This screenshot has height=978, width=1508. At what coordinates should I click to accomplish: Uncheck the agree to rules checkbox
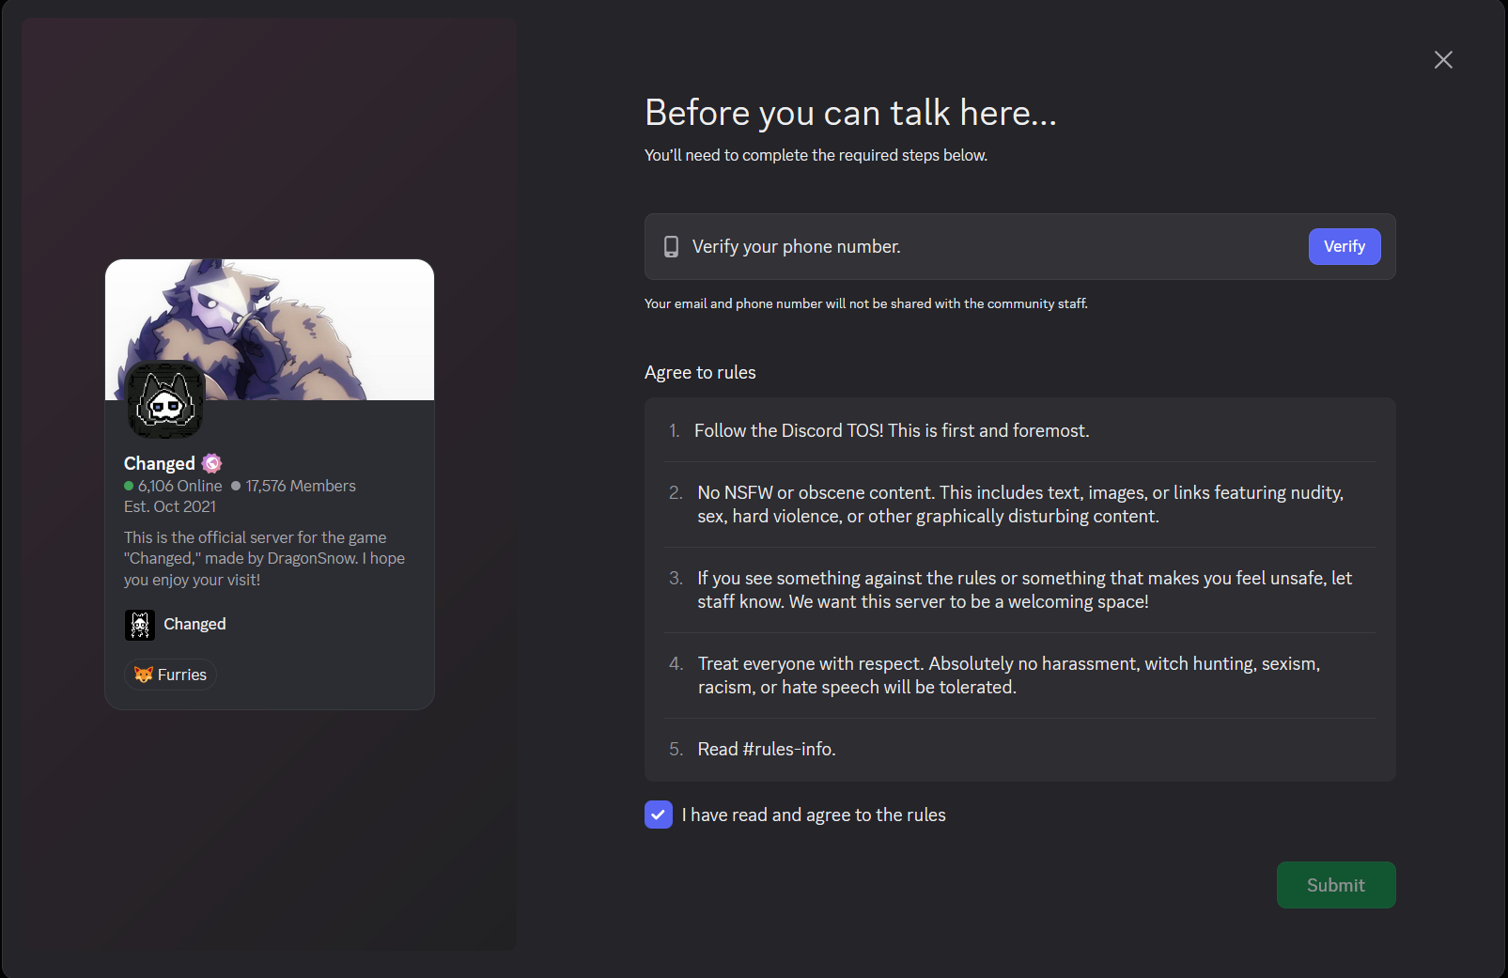(x=659, y=815)
